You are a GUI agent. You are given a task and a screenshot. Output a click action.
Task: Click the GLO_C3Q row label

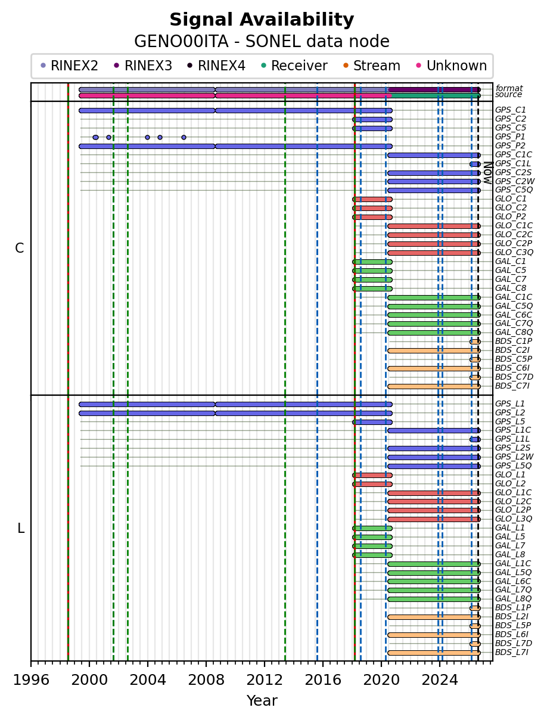pos(514,253)
